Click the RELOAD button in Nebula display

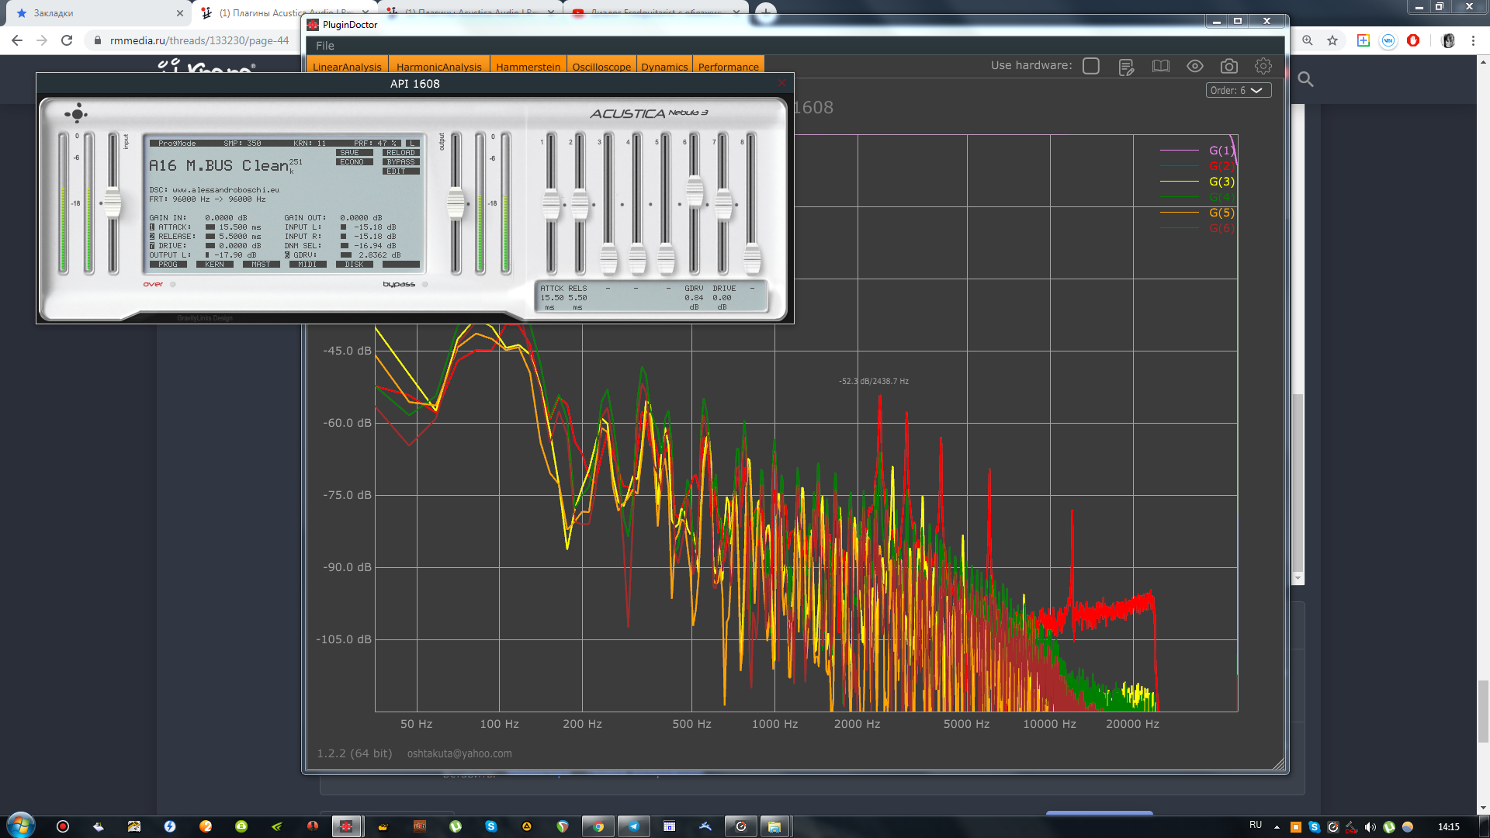401,153
